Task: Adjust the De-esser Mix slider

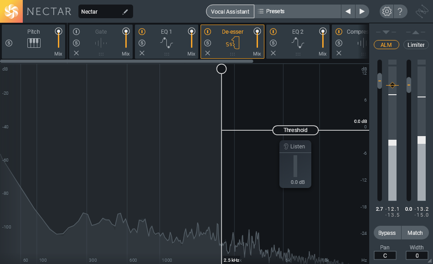Action: click(257, 38)
